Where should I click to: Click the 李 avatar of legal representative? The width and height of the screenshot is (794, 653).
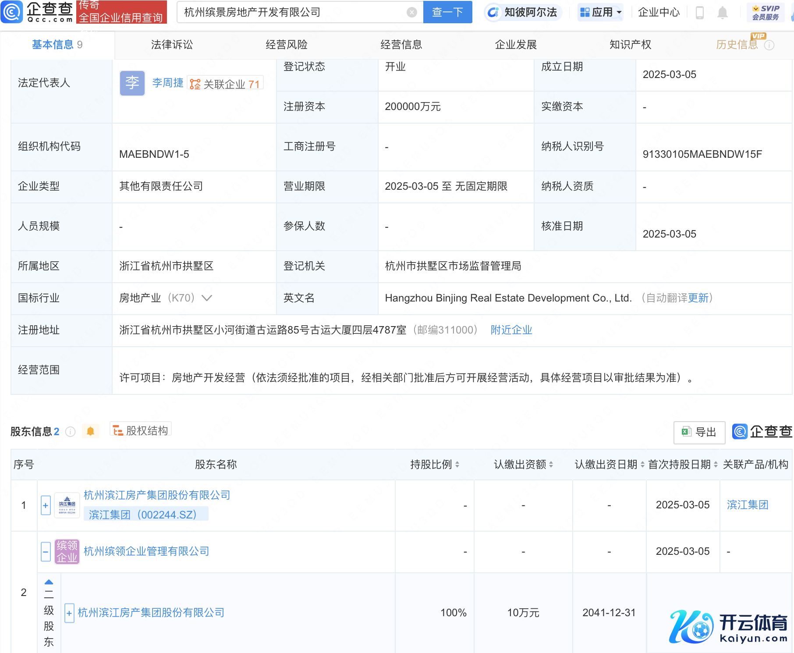(132, 83)
